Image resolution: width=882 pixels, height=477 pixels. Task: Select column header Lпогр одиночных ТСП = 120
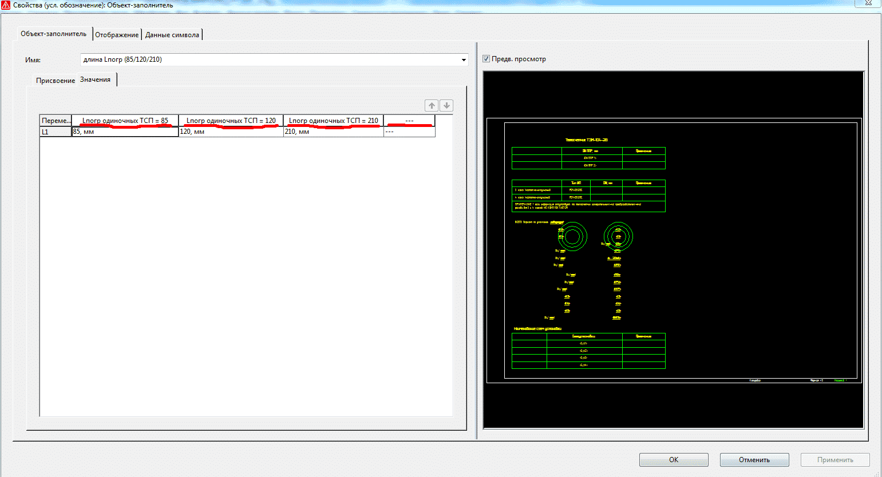tap(231, 121)
